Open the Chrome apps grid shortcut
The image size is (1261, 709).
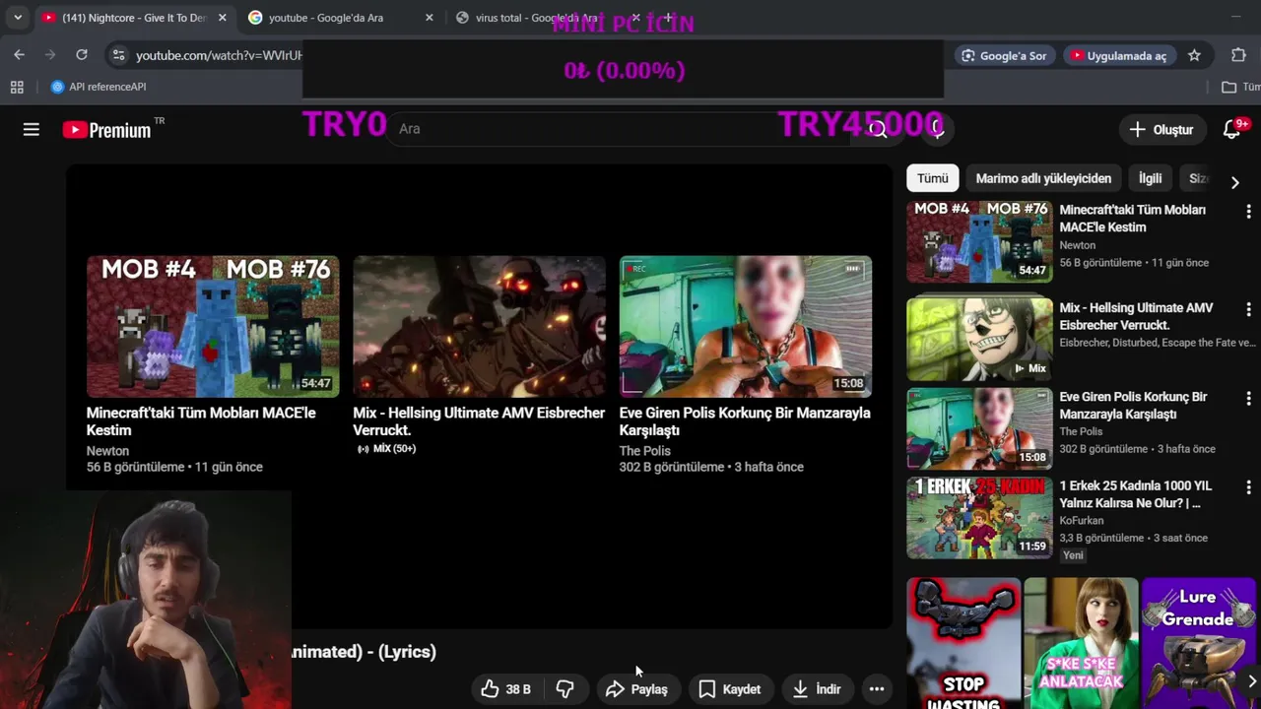click(17, 87)
